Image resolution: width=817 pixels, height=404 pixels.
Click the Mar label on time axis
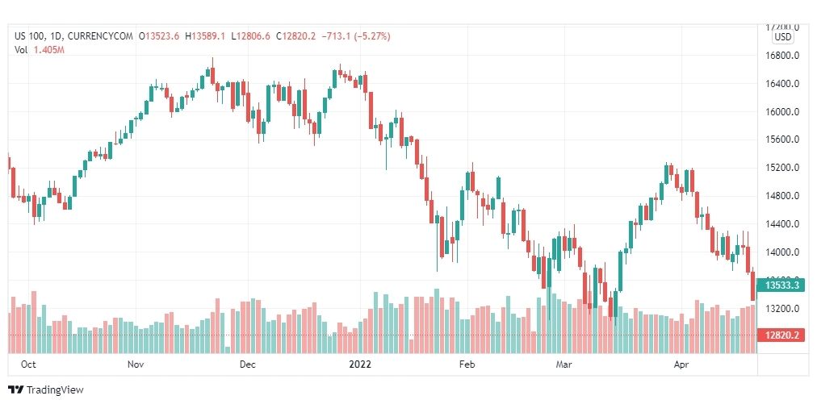(564, 364)
